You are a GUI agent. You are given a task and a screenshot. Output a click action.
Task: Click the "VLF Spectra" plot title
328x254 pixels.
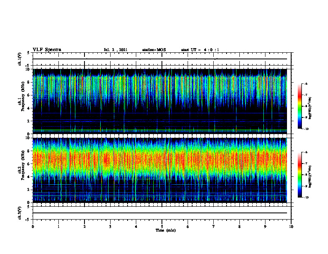pyautogui.click(x=47, y=50)
